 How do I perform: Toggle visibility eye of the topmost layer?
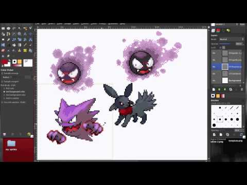point(214,53)
